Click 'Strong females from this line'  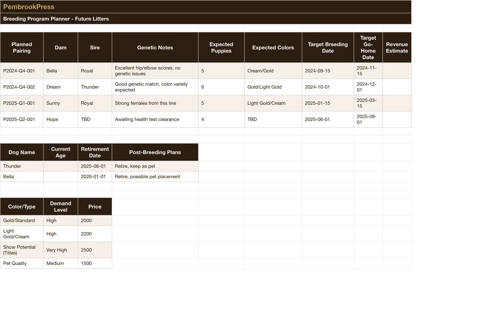(155, 103)
